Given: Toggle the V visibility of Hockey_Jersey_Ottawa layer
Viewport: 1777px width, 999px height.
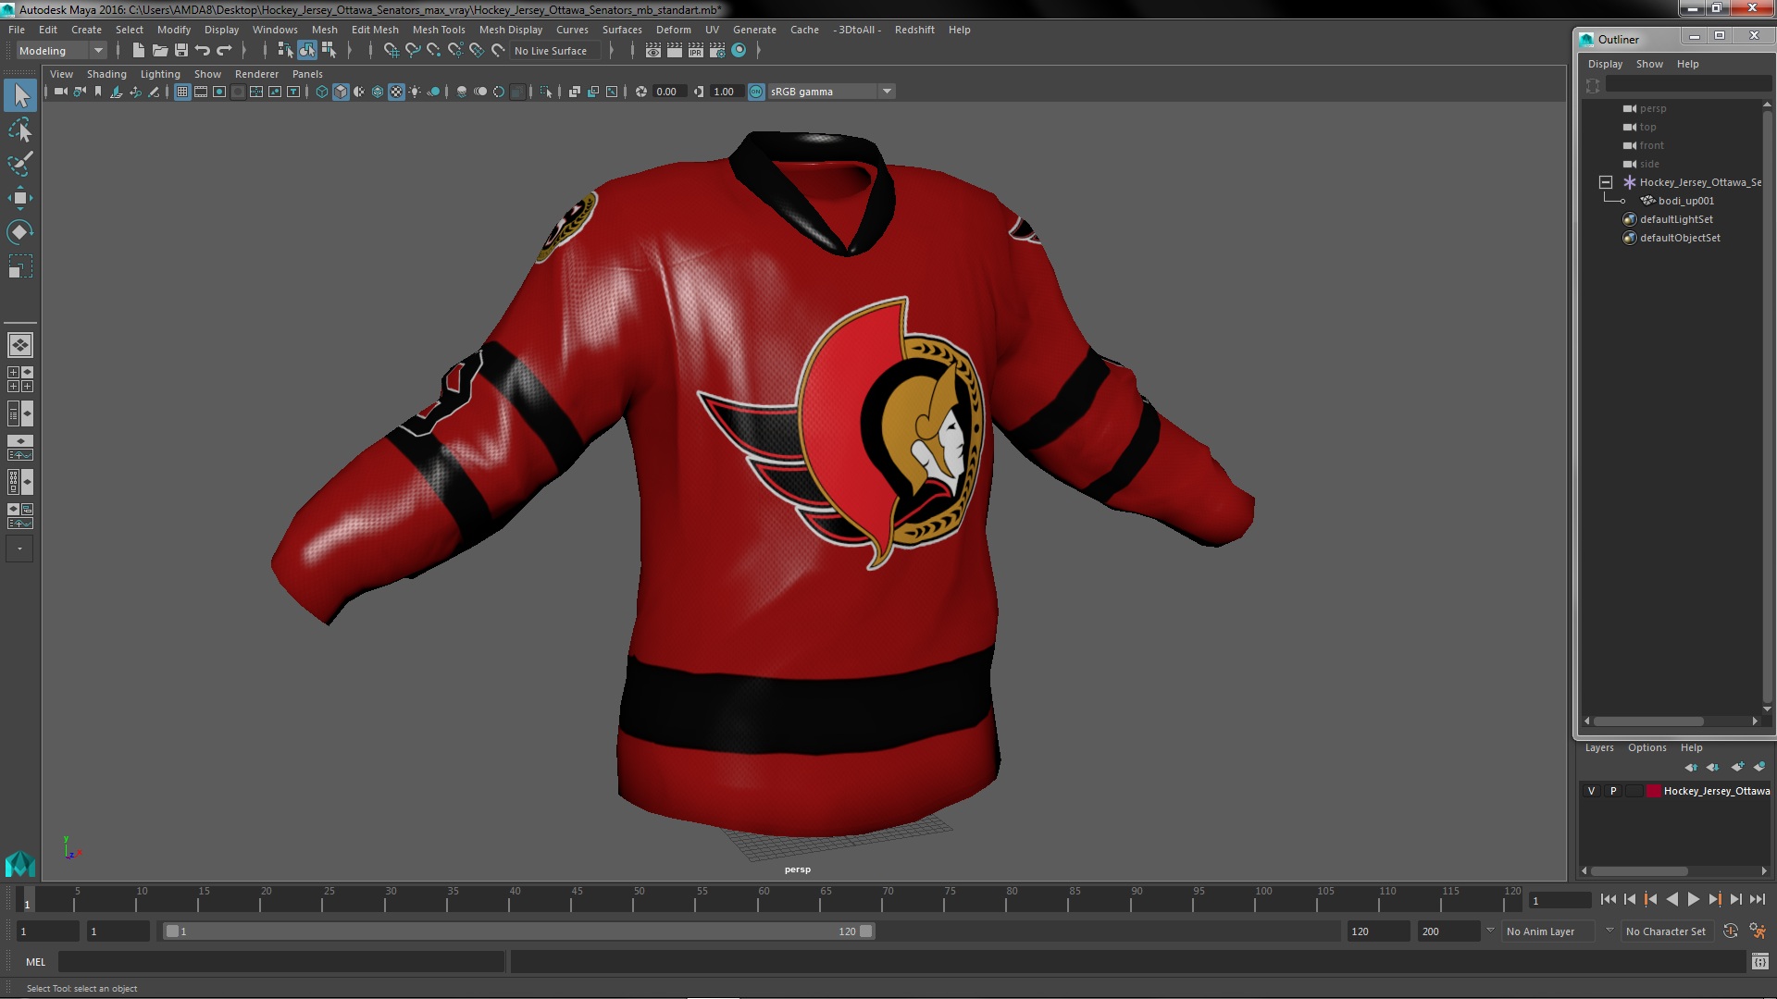Looking at the screenshot, I should point(1591,791).
